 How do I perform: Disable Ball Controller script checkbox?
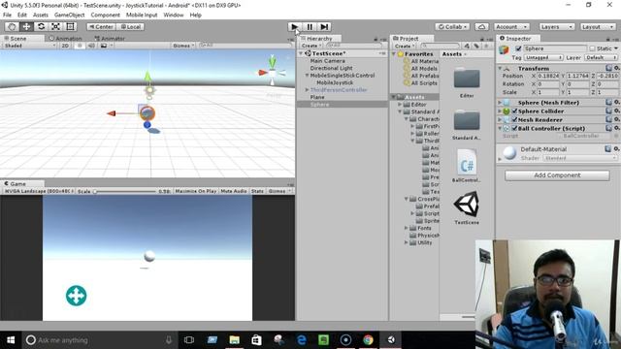514,128
